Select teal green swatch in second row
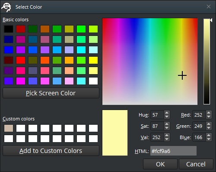 (57, 39)
